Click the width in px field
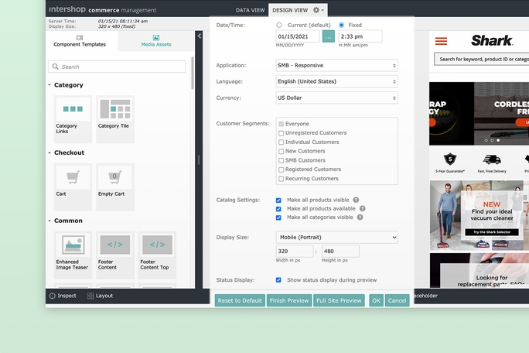The width and height of the screenshot is (529, 353). click(x=295, y=252)
